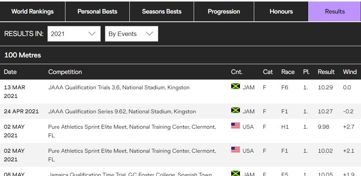Open the Personal Bests tab
The image size is (361, 176).
pyautogui.click(x=97, y=12)
